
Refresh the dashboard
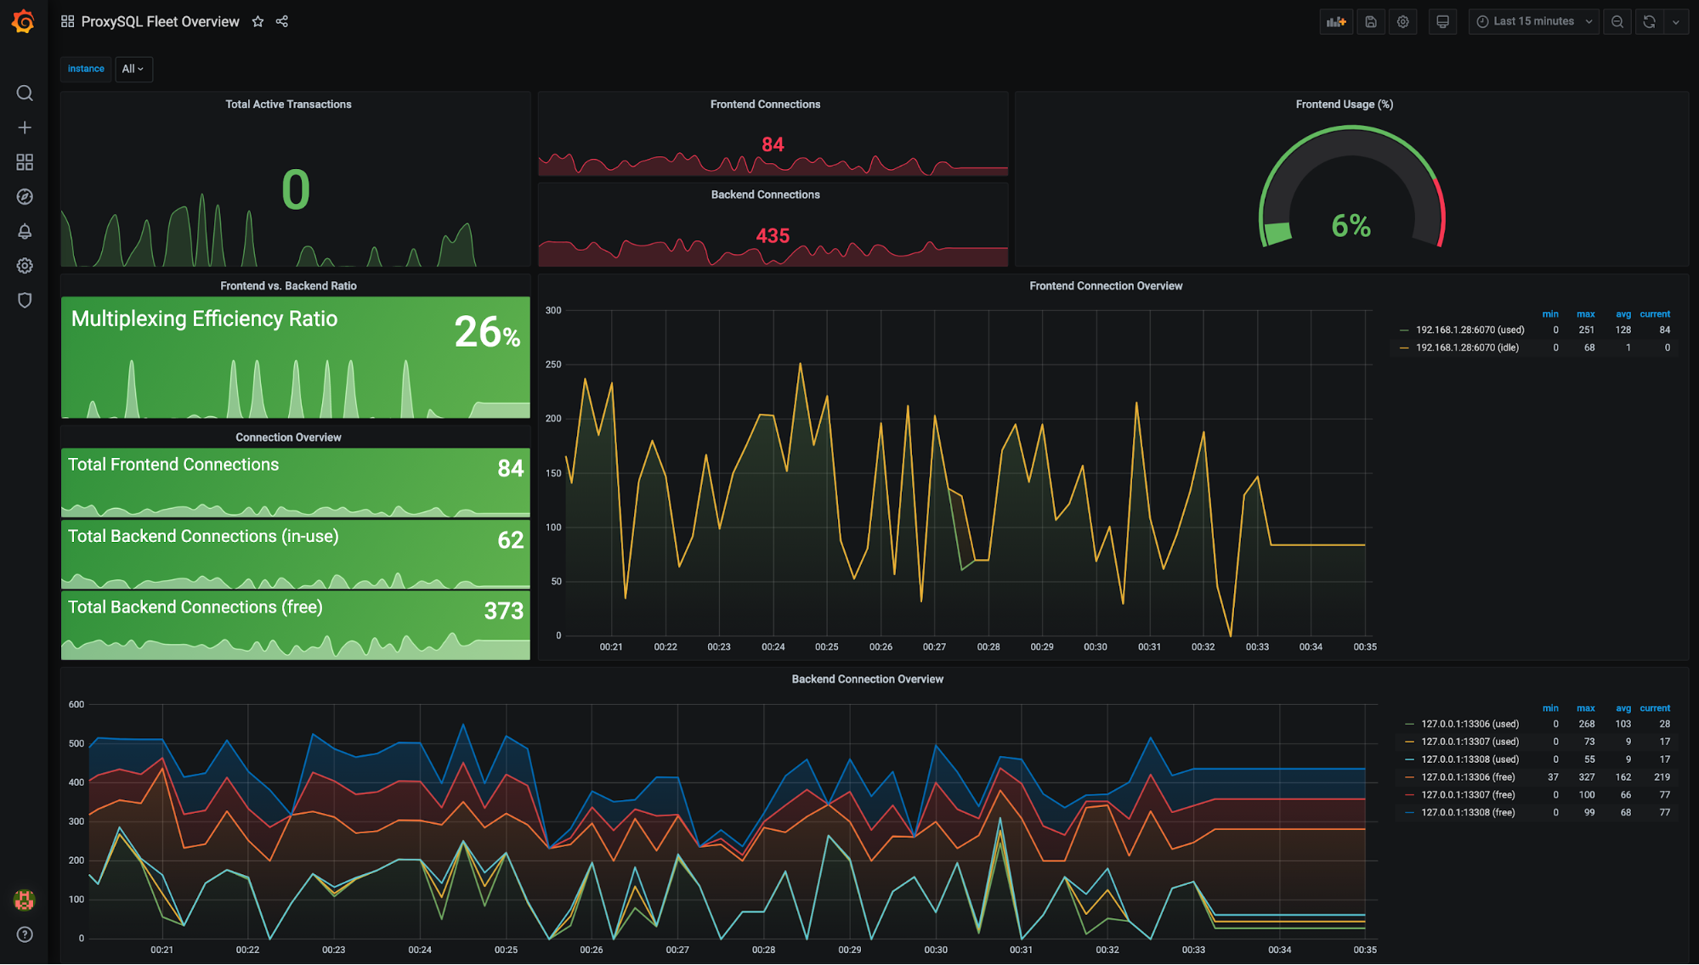point(1650,22)
